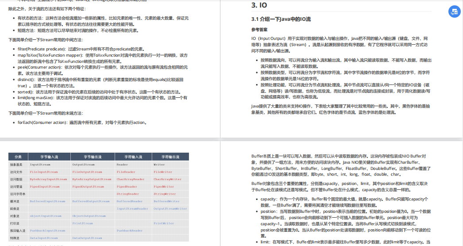
Task: Select the '分类' table header cell
Action: pos(18,157)
